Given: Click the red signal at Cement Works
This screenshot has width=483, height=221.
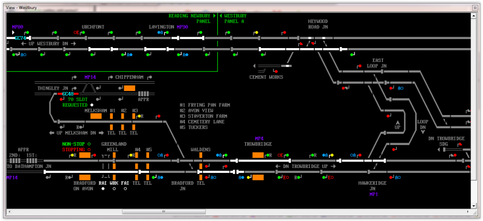Looking at the screenshot, I should point(276,72).
